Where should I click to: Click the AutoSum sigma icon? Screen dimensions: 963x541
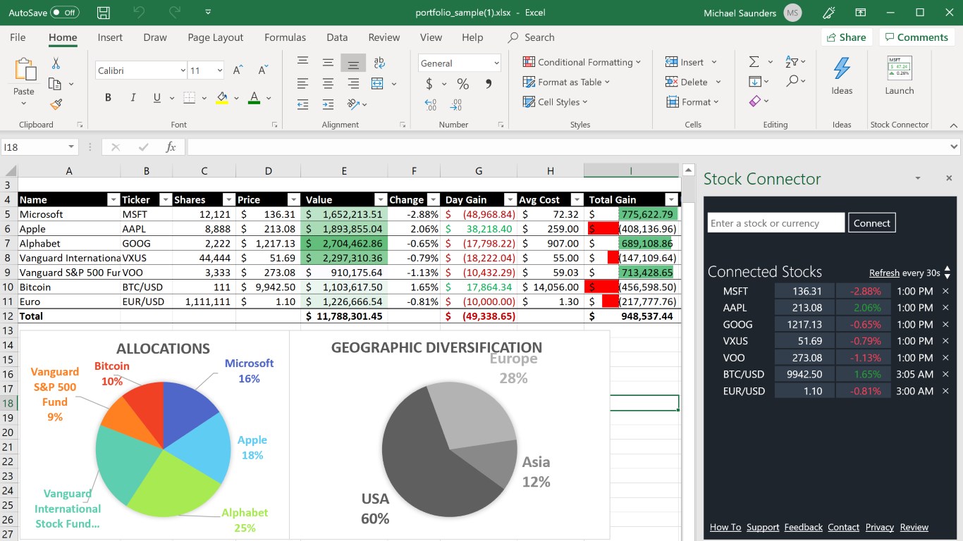(754, 62)
